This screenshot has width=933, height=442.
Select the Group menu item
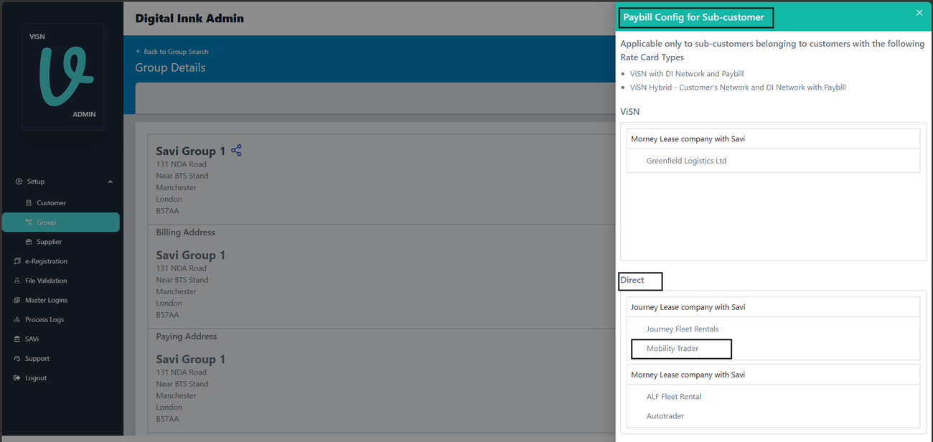point(60,222)
